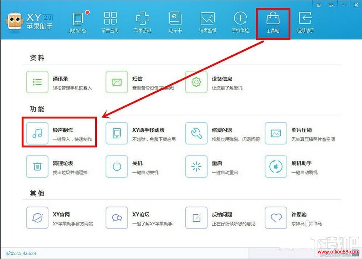Screen dimensions: 362x259
Task: Click description 正在仔细倾听您的意见
Action: [234, 224]
